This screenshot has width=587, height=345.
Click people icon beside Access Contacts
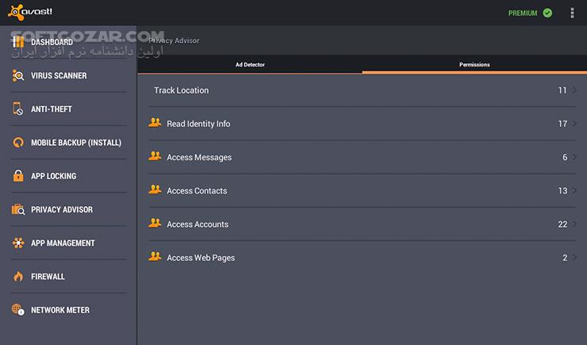tap(155, 190)
